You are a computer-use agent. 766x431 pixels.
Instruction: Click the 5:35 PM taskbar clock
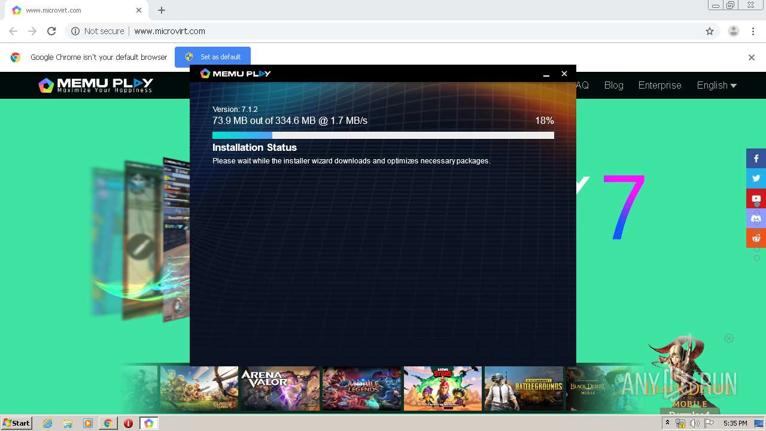coord(735,423)
